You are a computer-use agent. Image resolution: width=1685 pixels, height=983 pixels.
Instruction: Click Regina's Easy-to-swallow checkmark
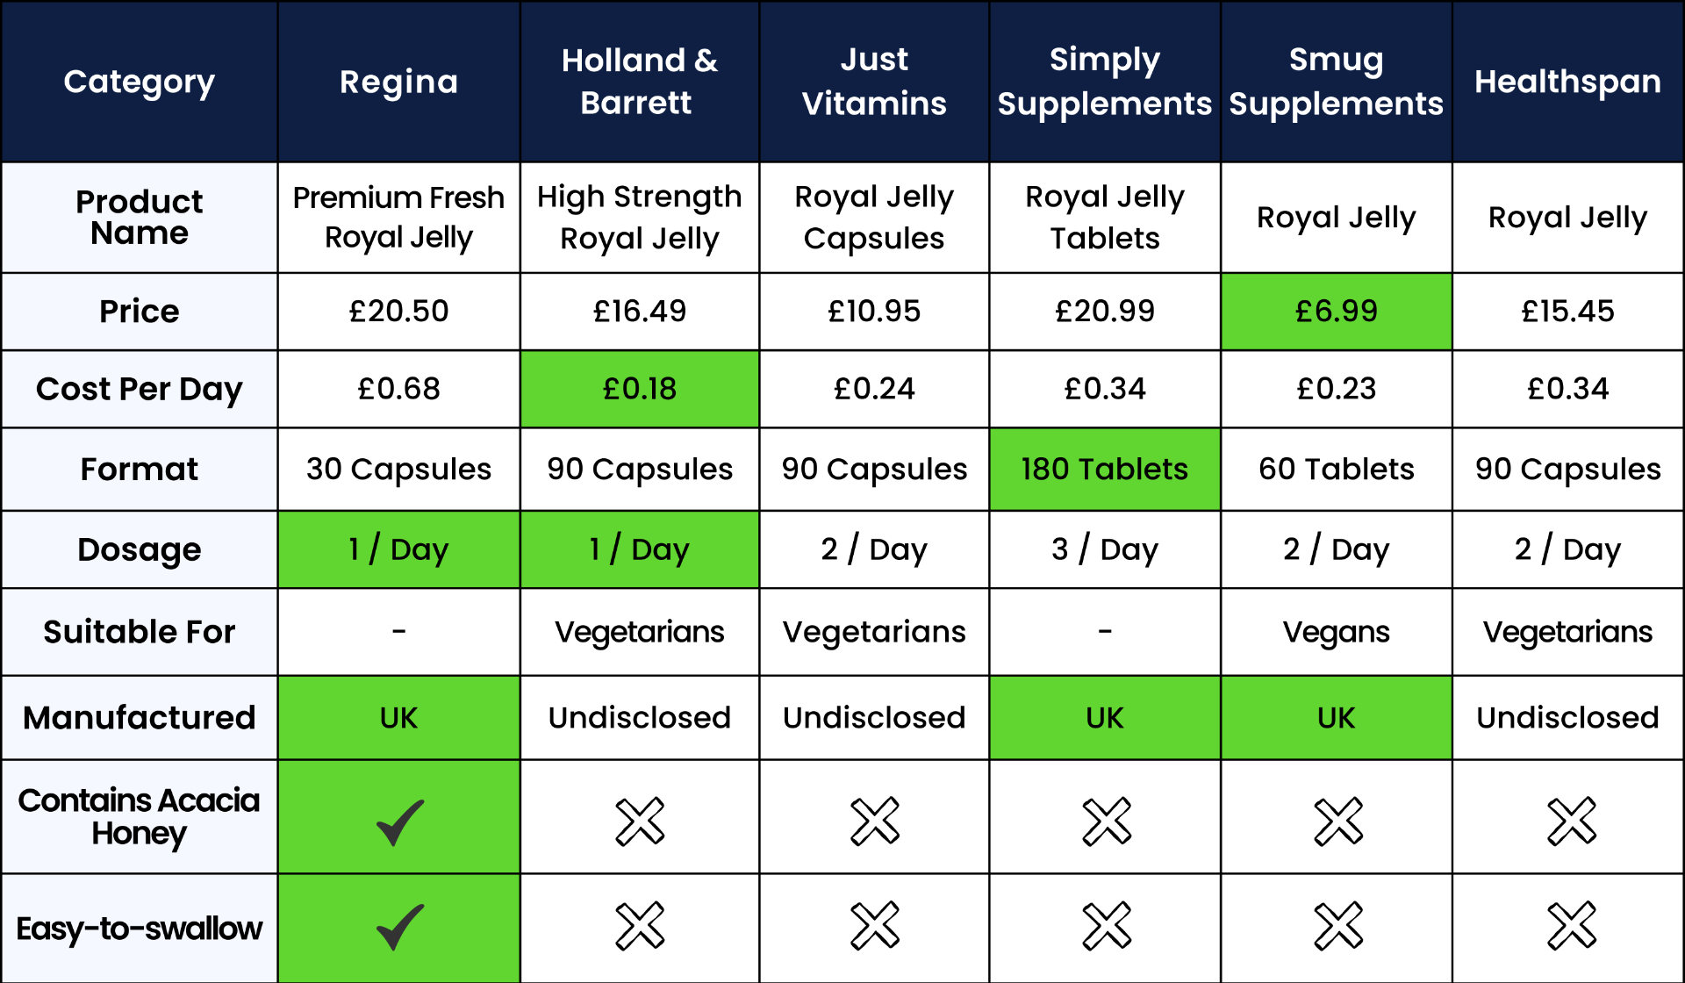(x=399, y=927)
